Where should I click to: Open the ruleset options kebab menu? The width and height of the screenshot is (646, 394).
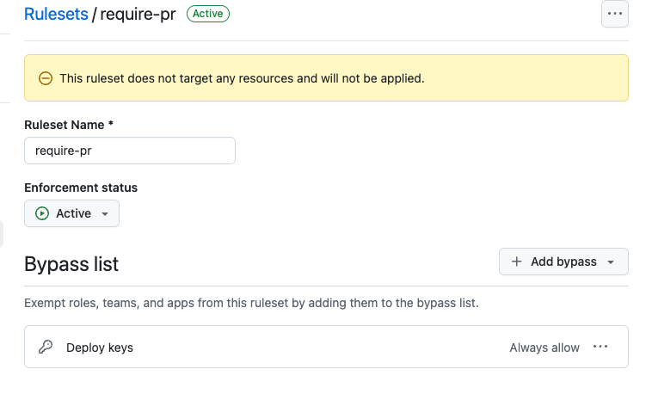[x=614, y=14]
